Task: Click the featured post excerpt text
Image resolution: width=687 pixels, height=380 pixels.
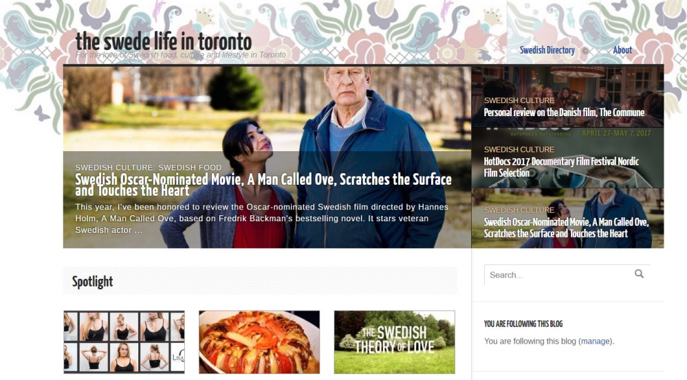Action: [x=261, y=219]
